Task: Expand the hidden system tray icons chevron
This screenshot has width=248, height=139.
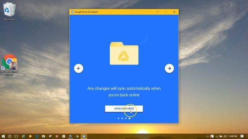Action: pos(208,136)
